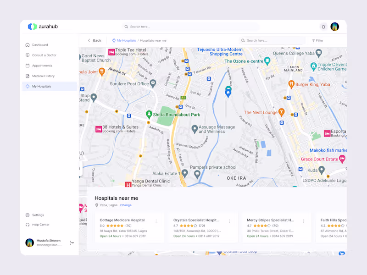Click the notification bell icon
Image resolution: width=367 pixels, height=275 pixels.
[x=323, y=27]
